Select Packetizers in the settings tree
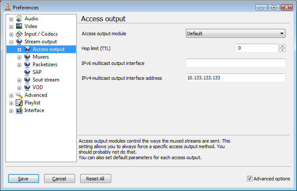 [45, 65]
